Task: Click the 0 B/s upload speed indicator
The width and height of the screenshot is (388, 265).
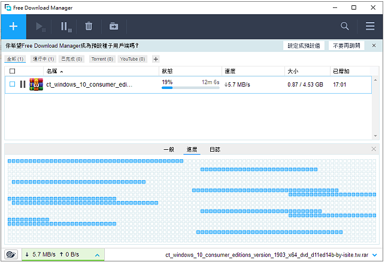Action: [69, 254]
